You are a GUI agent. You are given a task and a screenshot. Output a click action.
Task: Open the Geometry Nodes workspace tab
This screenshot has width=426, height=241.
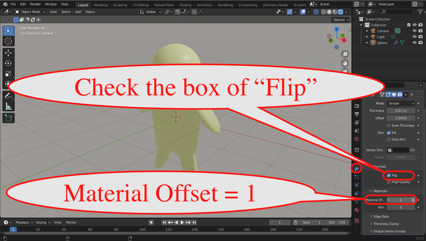(275, 5)
